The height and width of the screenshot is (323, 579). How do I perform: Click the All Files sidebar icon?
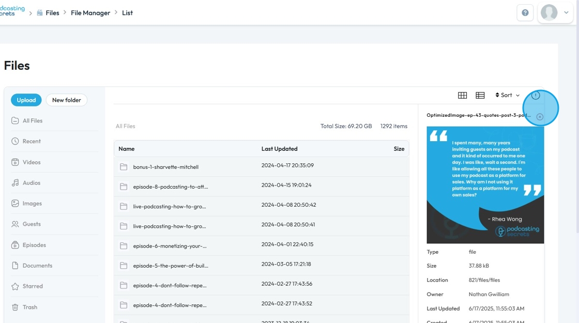pos(15,121)
